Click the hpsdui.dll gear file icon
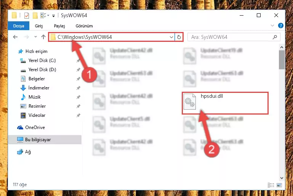 click(190, 102)
